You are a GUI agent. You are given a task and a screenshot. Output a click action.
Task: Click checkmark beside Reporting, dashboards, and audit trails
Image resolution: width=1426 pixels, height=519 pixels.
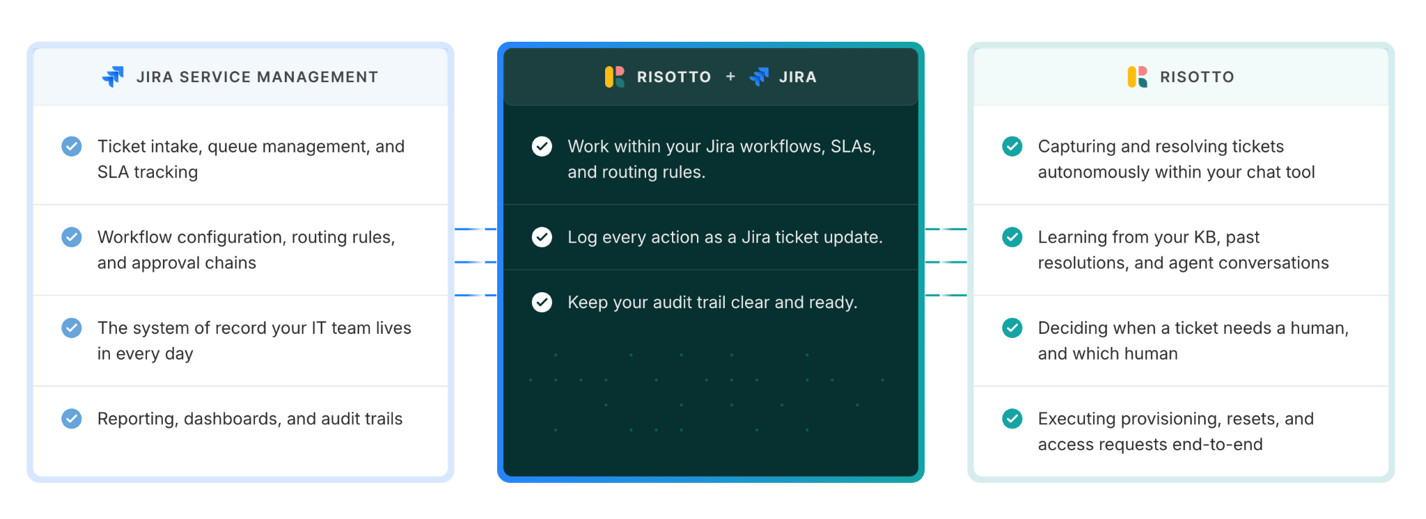(72, 419)
